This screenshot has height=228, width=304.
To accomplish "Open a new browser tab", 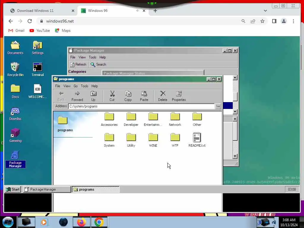I will coord(155,11).
